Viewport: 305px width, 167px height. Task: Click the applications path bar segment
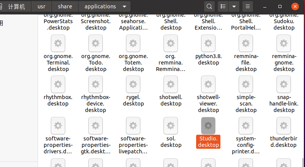[x=100, y=6]
